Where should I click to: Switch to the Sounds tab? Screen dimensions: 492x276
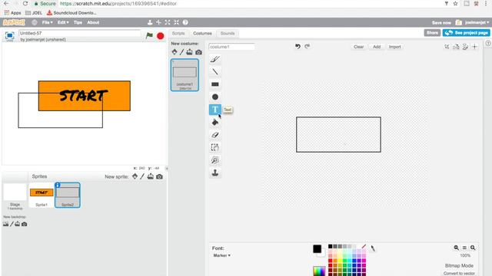(x=228, y=33)
